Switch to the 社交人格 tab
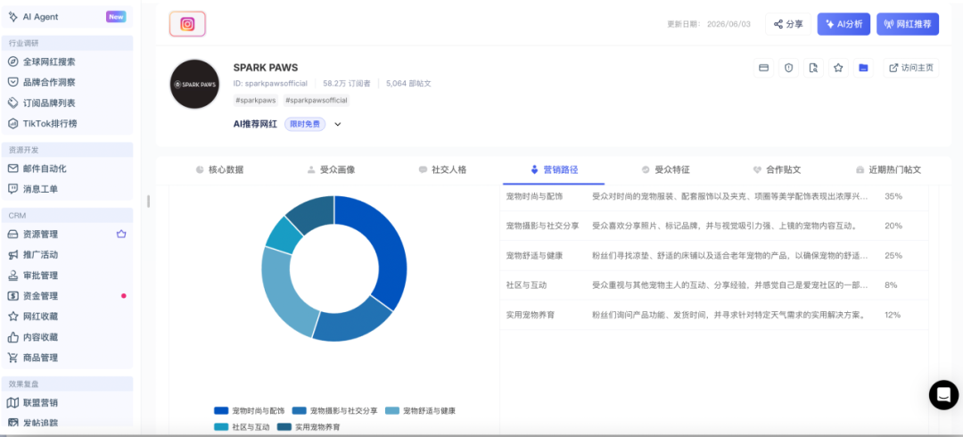Screen dimensions: 963x437 [x=442, y=169]
